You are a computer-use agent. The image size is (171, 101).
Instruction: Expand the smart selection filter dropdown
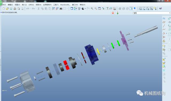pos(170,13)
